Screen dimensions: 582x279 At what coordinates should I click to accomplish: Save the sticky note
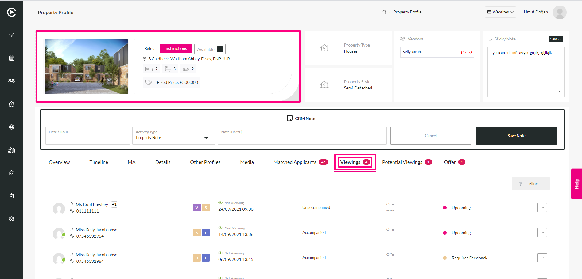click(556, 39)
